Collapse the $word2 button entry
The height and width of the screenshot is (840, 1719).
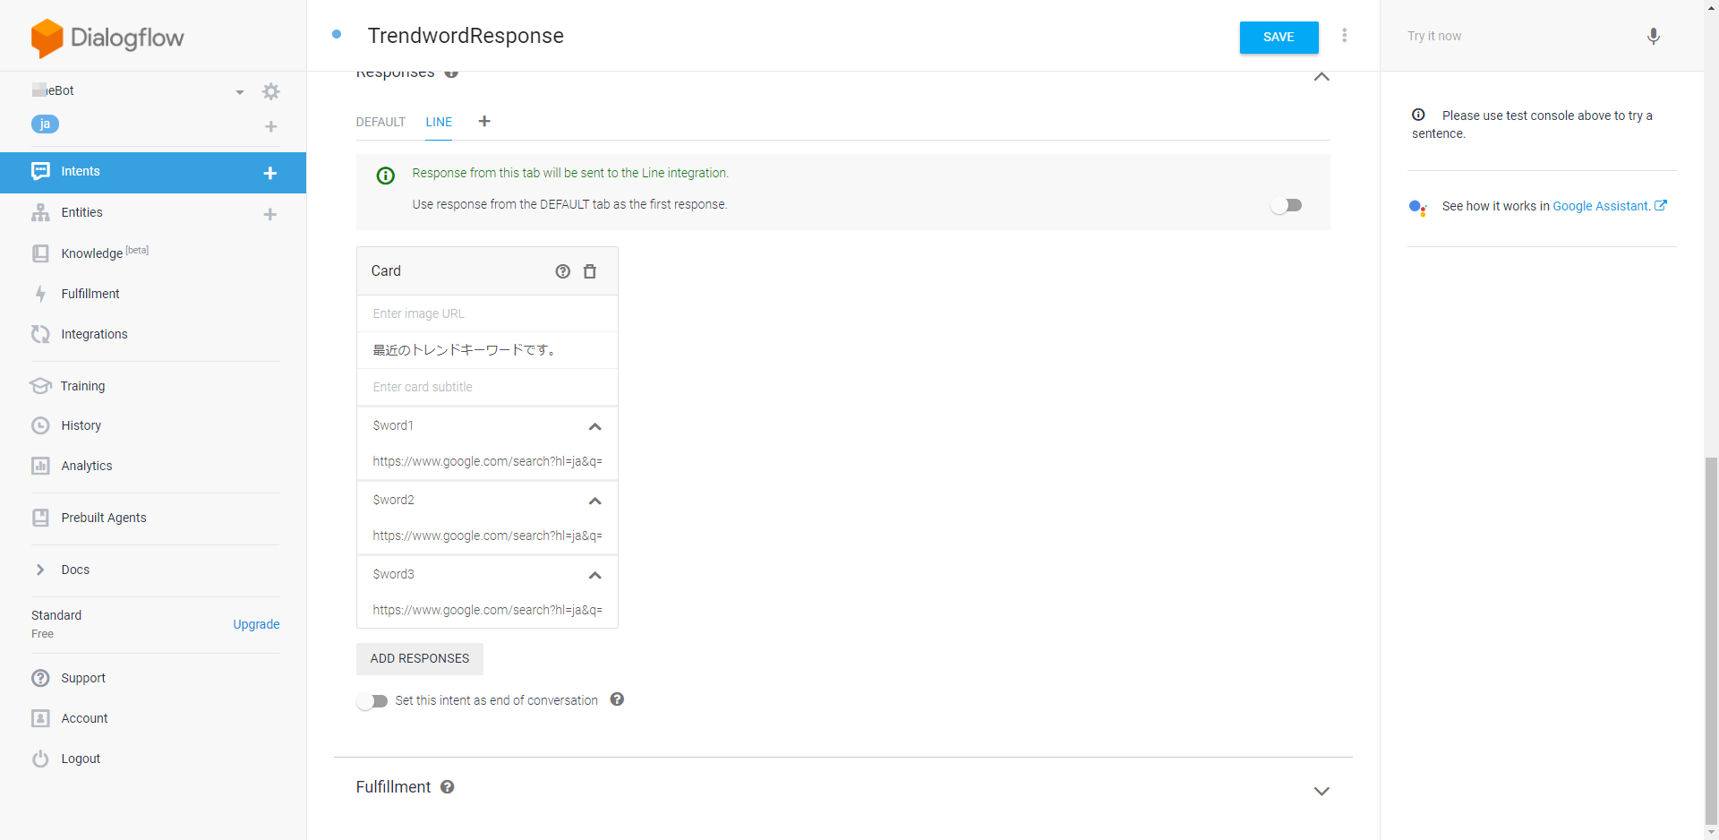point(595,501)
